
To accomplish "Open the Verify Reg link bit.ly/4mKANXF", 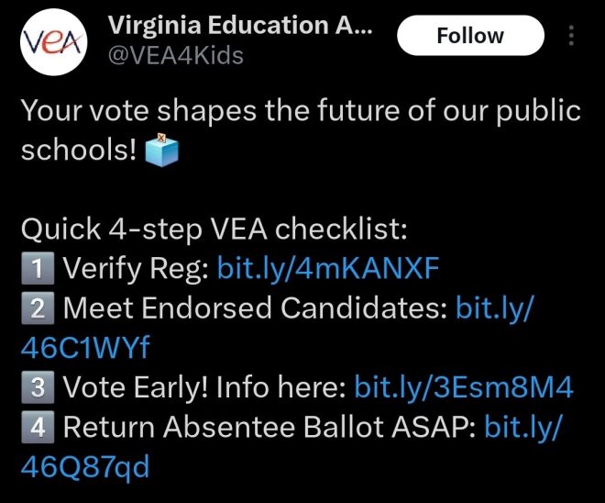I will pos(328,269).
